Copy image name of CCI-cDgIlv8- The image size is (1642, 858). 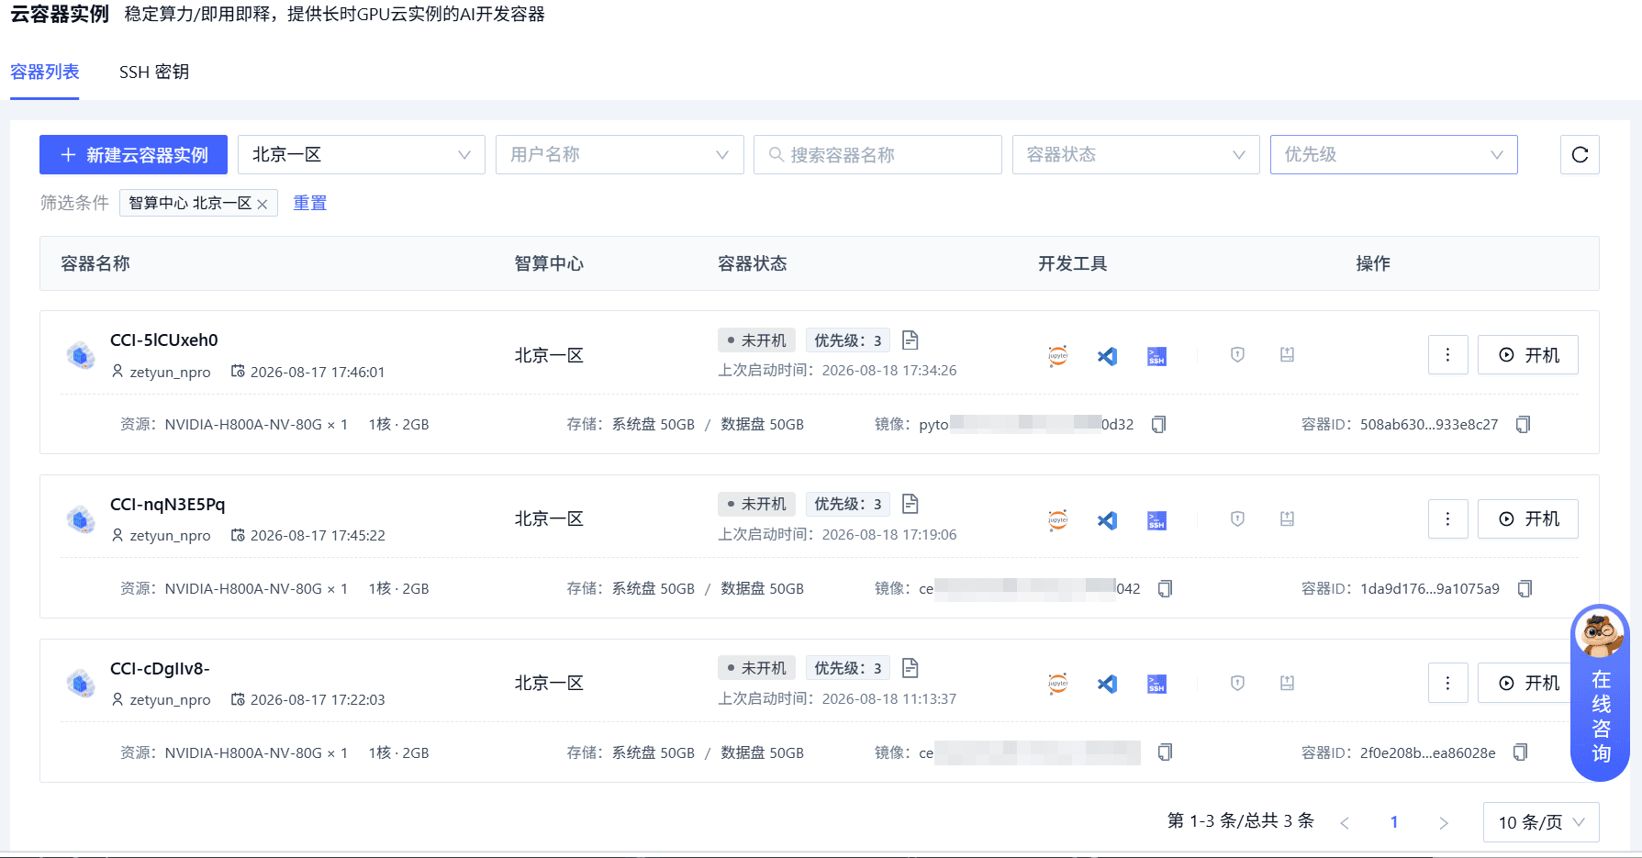[1166, 752]
